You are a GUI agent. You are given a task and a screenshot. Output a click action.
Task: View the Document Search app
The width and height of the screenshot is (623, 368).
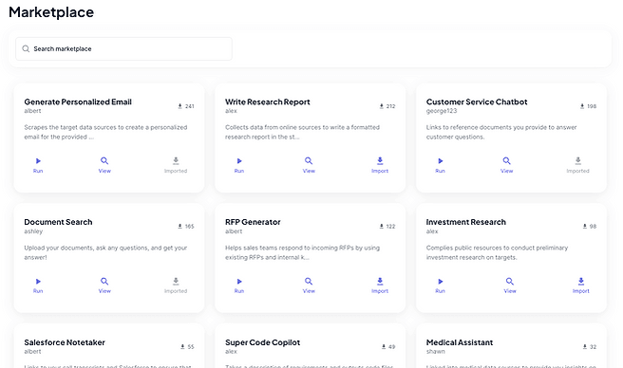pos(104,285)
